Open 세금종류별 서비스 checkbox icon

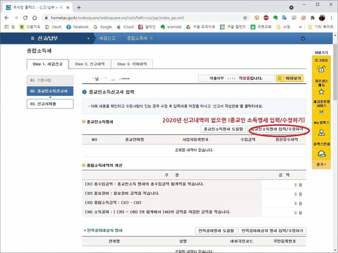point(321,112)
